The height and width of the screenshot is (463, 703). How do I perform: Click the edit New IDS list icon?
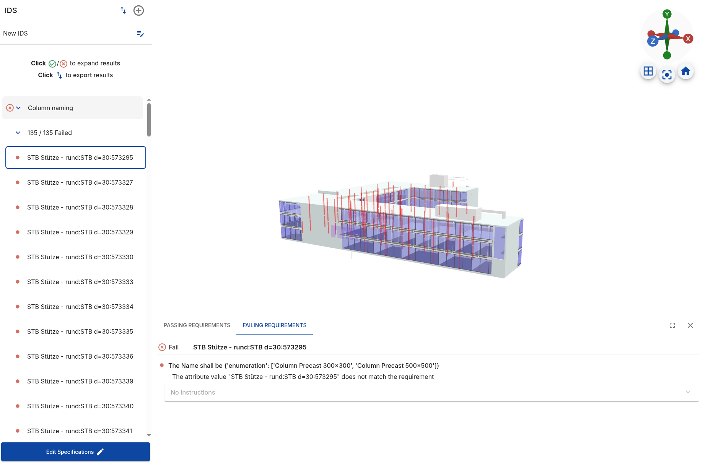tap(140, 34)
